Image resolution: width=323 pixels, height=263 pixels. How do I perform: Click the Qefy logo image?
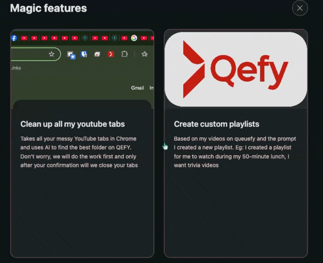click(x=236, y=69)
